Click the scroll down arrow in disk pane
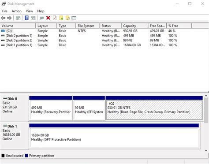This screenshot has width=209, height=164. 206,150
